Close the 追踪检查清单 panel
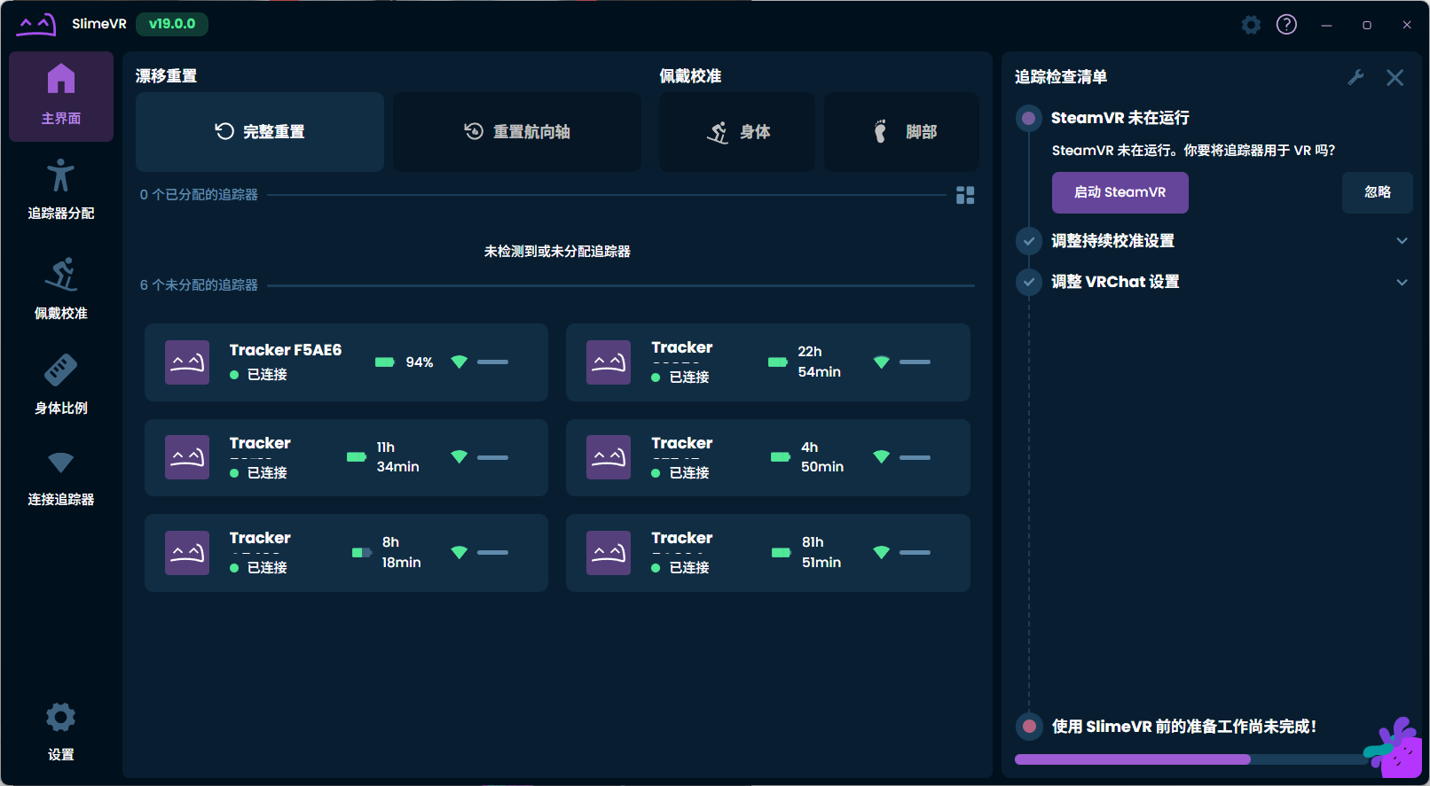Screen dimensions: 1430x786 [x=1395, y=77]
